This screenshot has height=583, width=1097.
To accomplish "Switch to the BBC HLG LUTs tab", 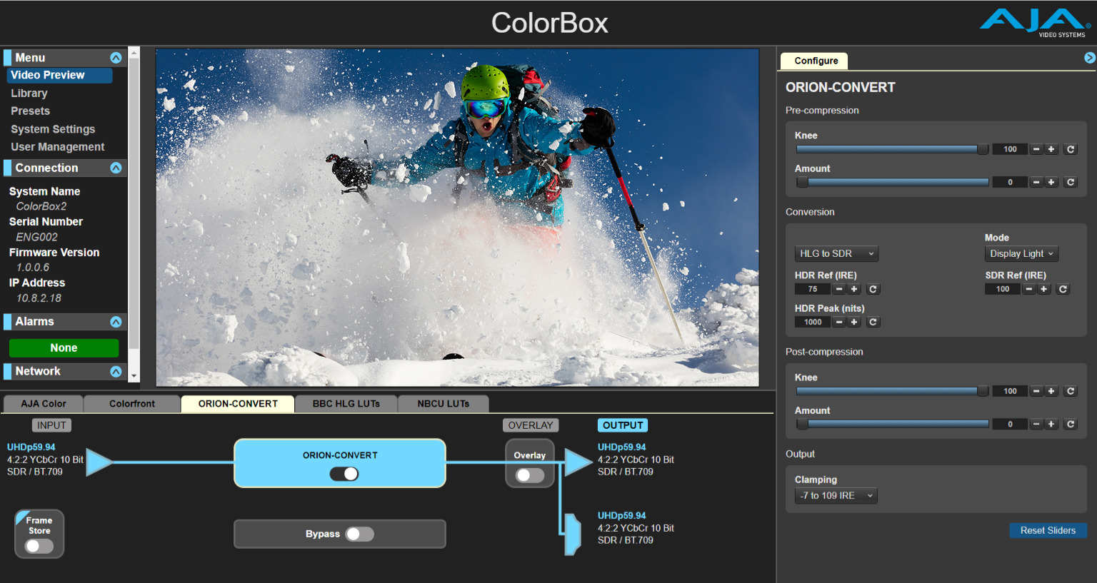I will pyautogui.click(x=346, y=404).
